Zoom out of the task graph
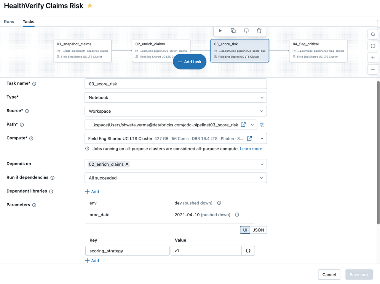Screen dimensions: 380x284 373,69
